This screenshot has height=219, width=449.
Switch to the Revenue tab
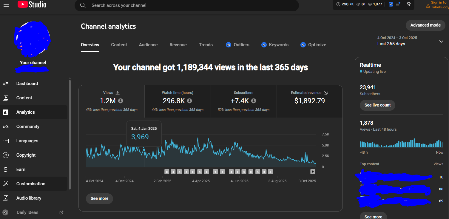pyautogui.click(x=178, y=45)
